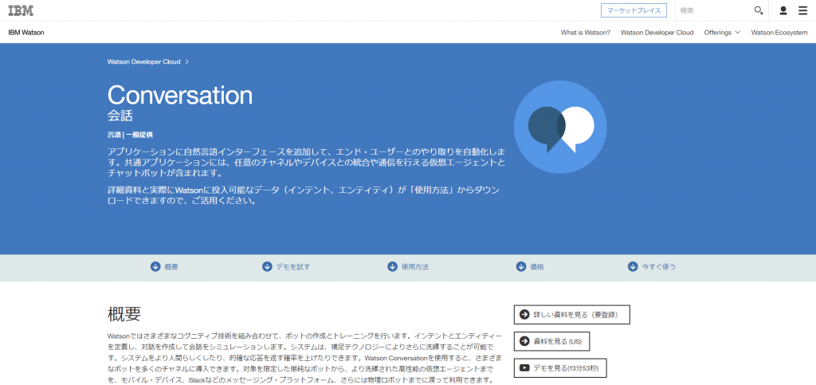Click the Conversation page title
816x385 pixels.
coord(180,95)
